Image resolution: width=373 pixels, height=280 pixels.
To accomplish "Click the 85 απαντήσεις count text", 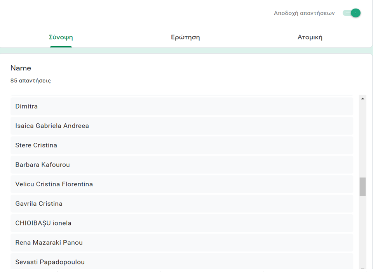I will (x=31, y=81).
